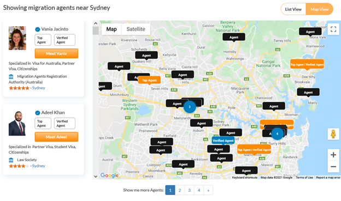Toggle fullscreen map view
The height and width of the screenshot is (201, 341).
pyautogui.click(x=333, y=29)
